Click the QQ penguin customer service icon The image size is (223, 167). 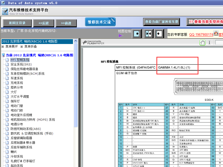[216, 33]
